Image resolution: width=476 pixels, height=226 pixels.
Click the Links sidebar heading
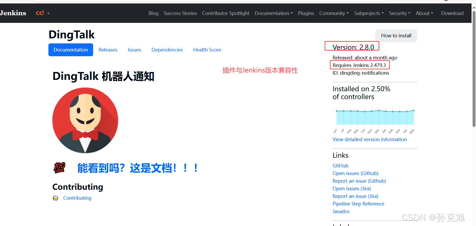coord(340,155)
